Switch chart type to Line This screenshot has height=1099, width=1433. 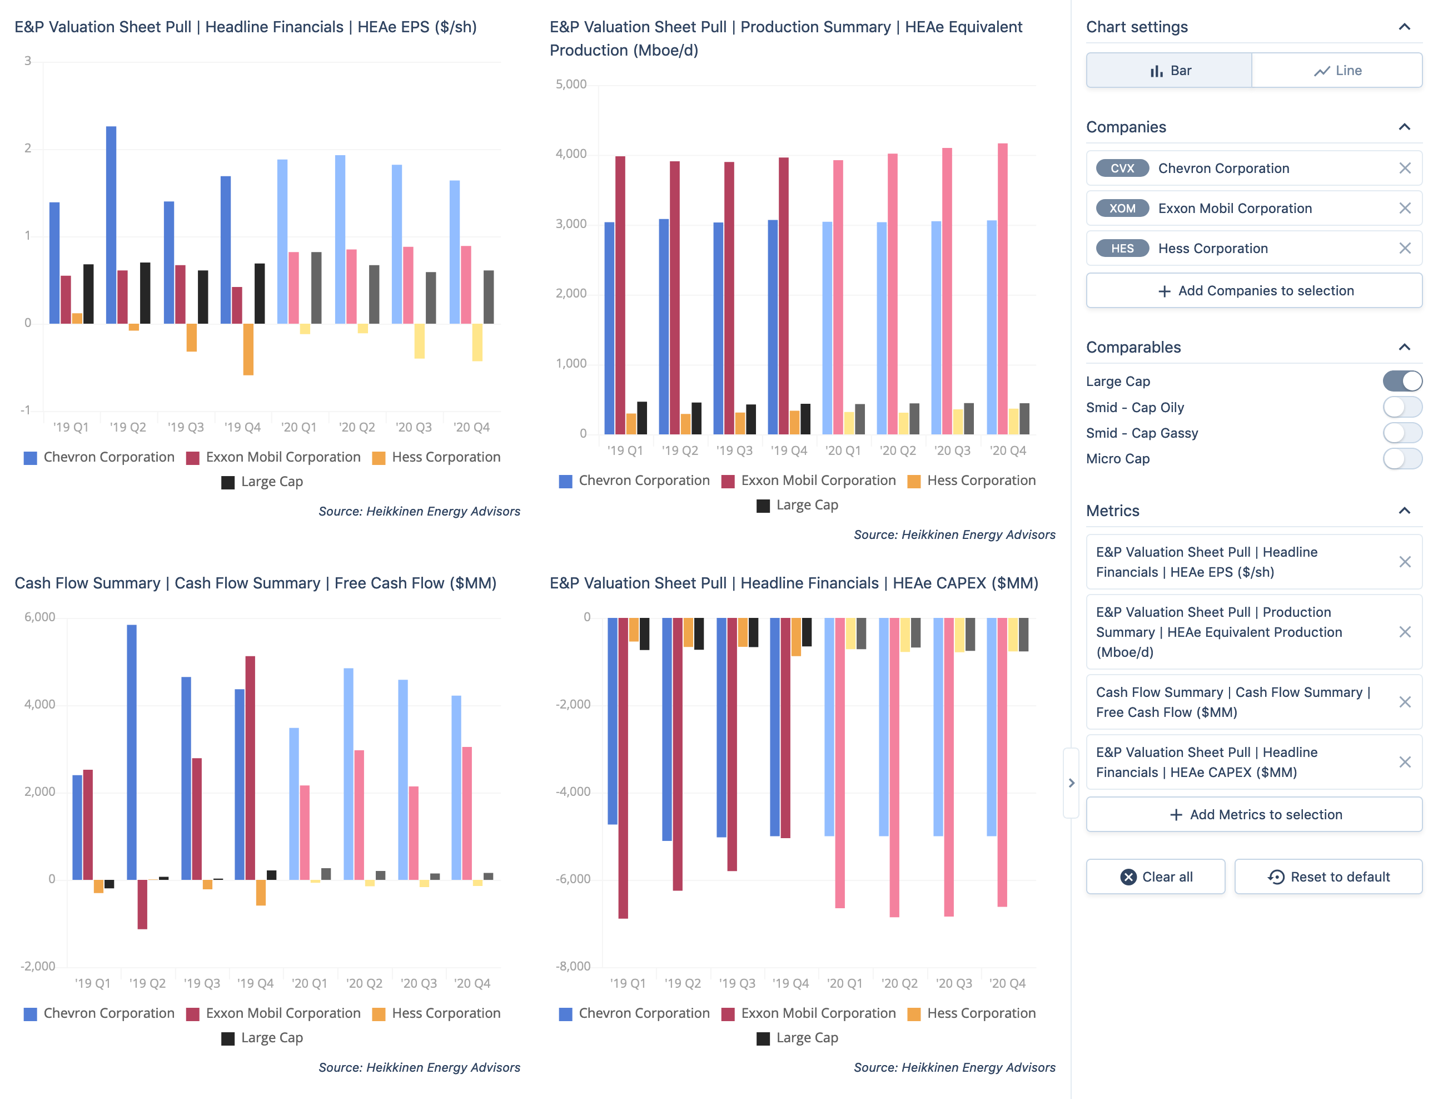[1336, 71]
